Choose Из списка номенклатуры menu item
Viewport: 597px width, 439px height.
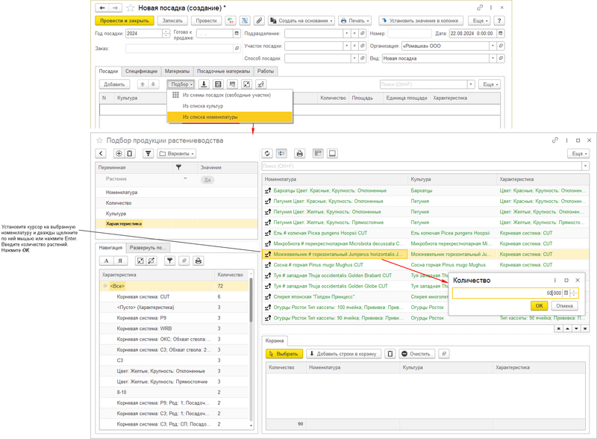coord(210,117)
